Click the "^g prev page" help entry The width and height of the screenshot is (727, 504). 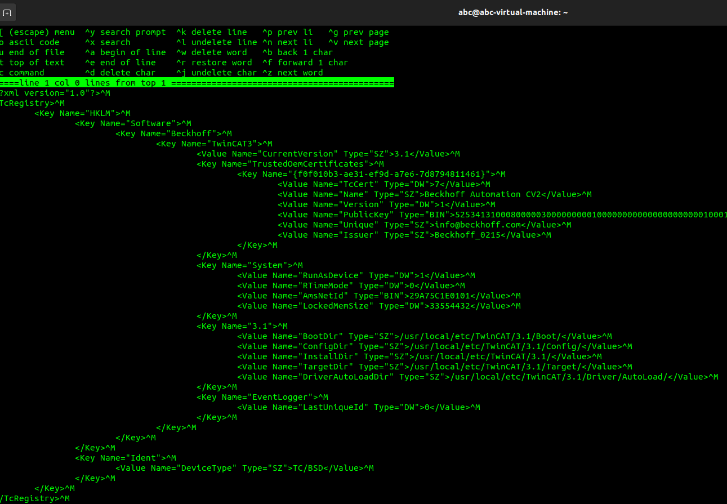coord(359,32)
